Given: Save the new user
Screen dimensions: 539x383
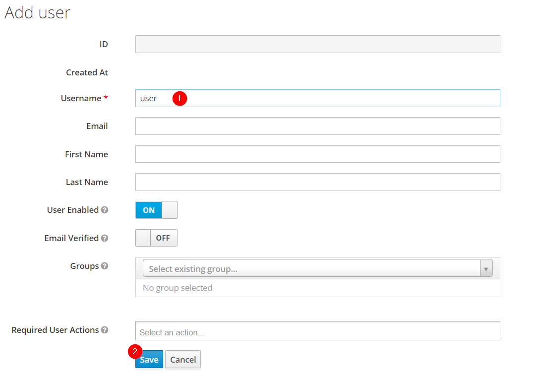Looking at the screenshot, I should point(149,360).
